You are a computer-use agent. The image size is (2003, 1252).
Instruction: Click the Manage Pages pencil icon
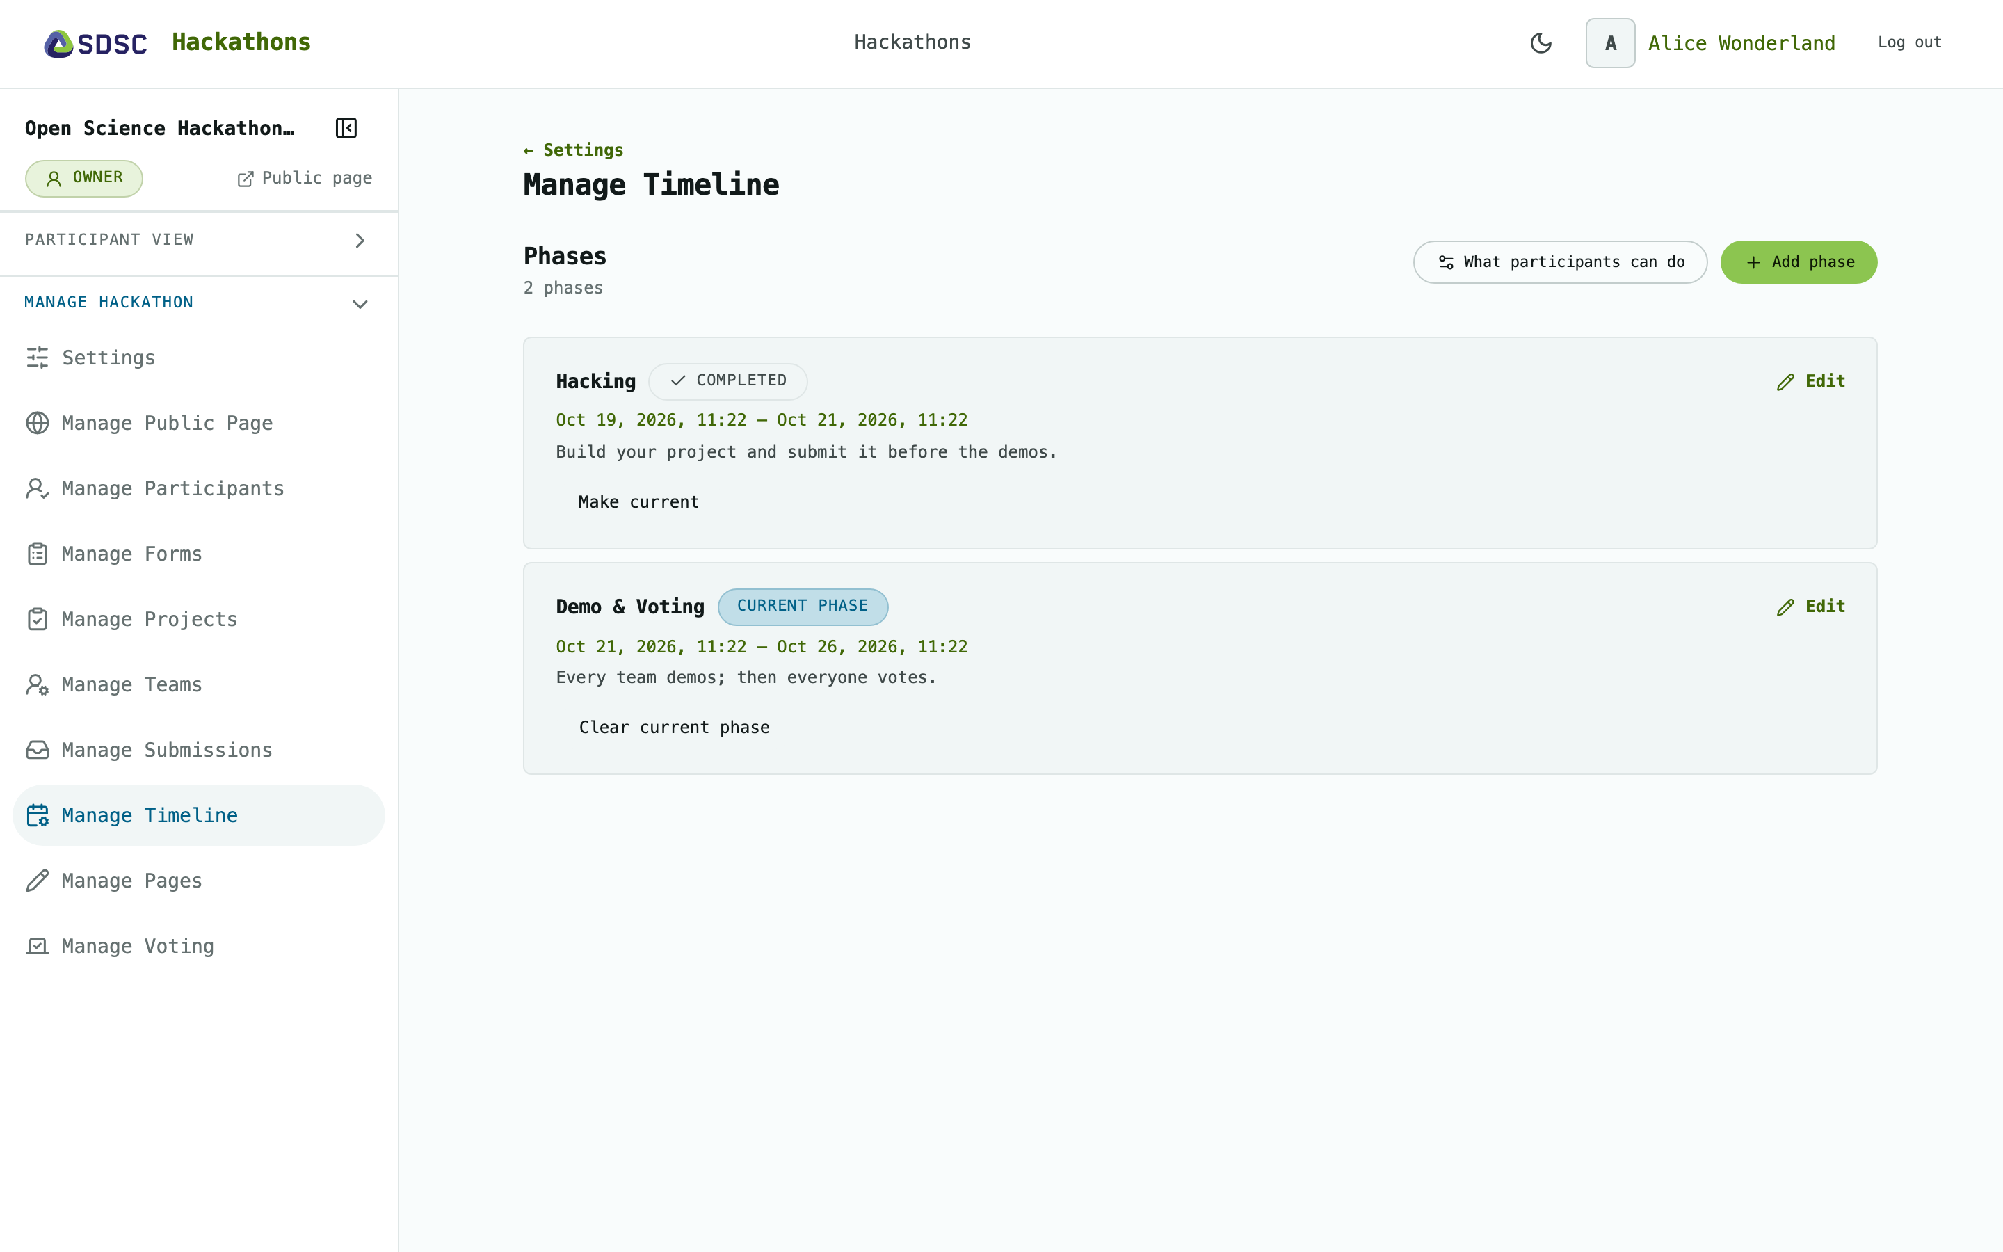click(38, 881)
